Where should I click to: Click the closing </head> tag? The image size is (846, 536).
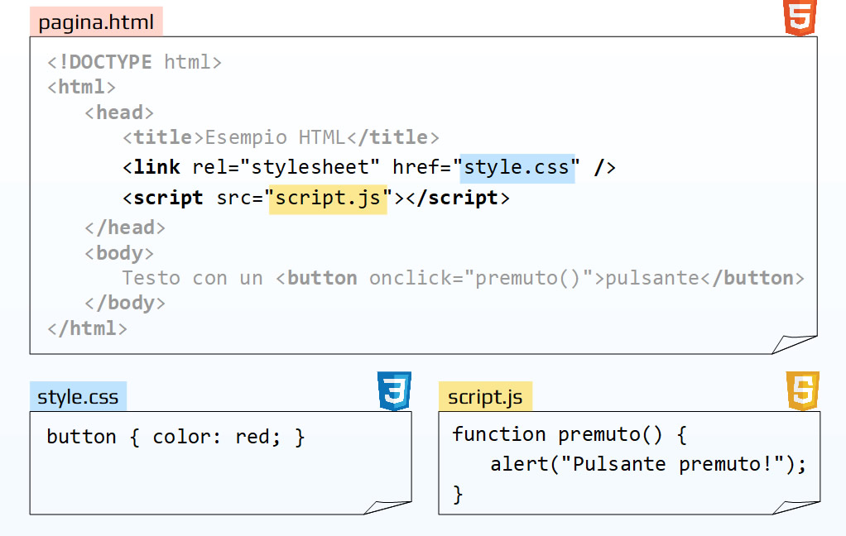click(125, 227)
